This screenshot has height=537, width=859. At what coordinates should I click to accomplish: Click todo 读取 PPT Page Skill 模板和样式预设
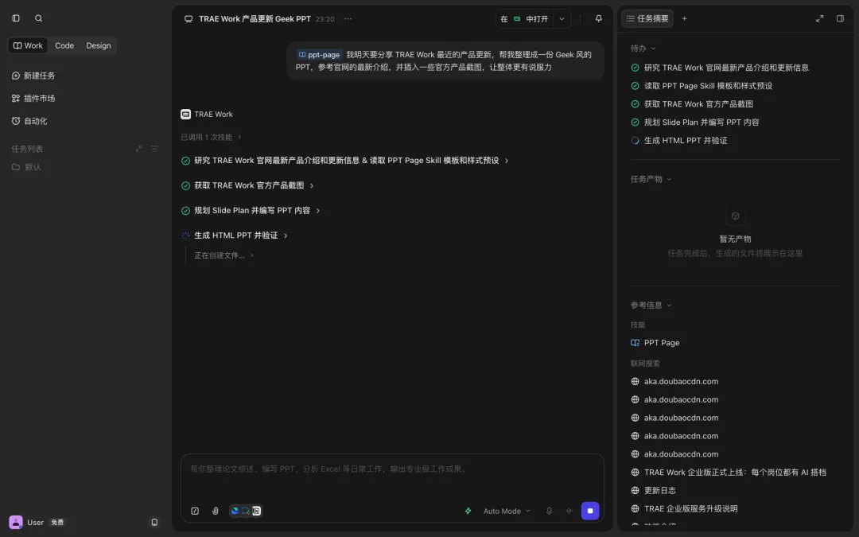pyautogui.click(x=702, y=86)
